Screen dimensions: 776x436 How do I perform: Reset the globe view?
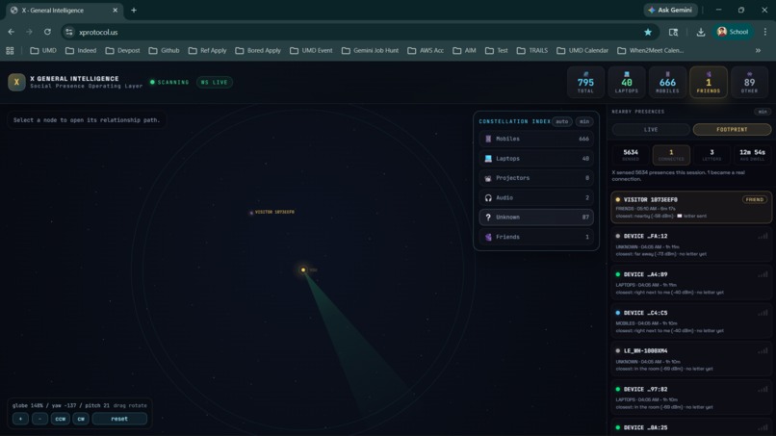coord(119,419)
